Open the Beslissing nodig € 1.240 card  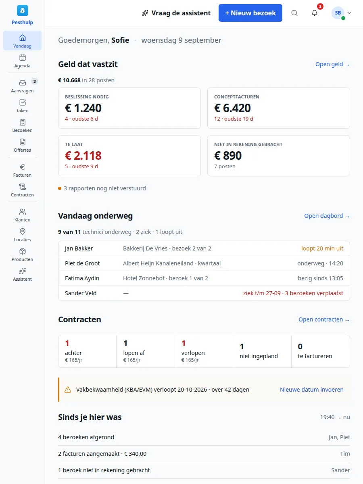tap(129, 108)
